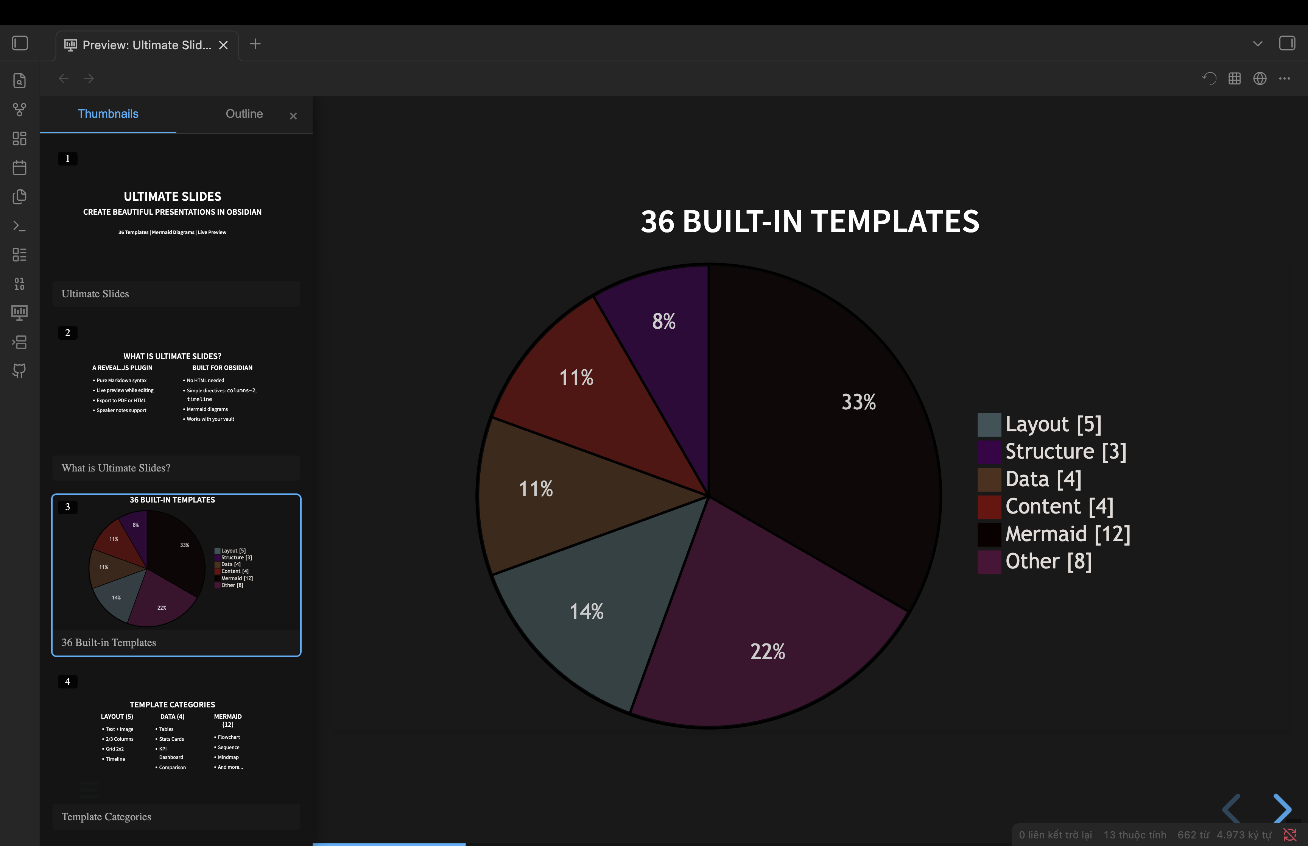This screenshot has width=1308, height=846.
Task: Navigate back with the left arrow
Action: 64,78
